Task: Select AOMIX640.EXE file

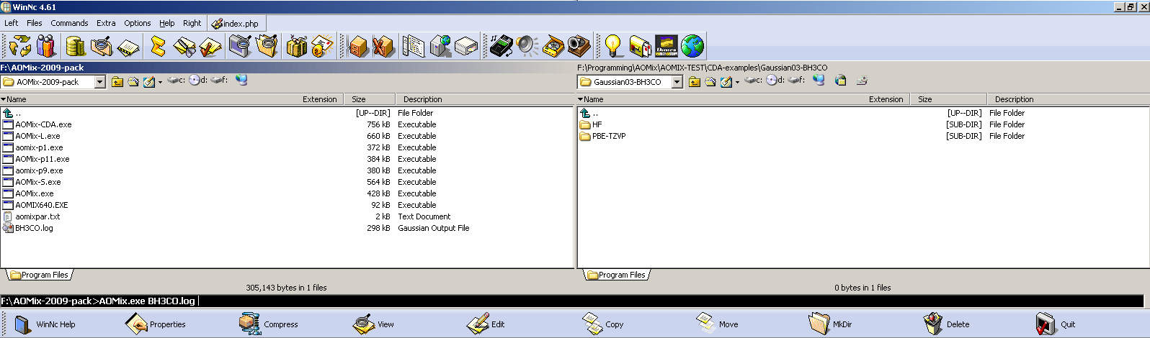Action: [x=42, y=205]
